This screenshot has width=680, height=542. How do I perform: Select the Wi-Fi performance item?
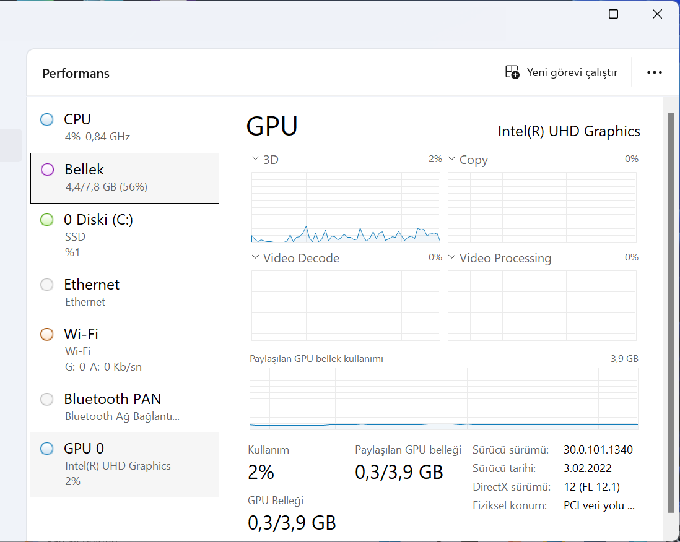tap(124, 350)
